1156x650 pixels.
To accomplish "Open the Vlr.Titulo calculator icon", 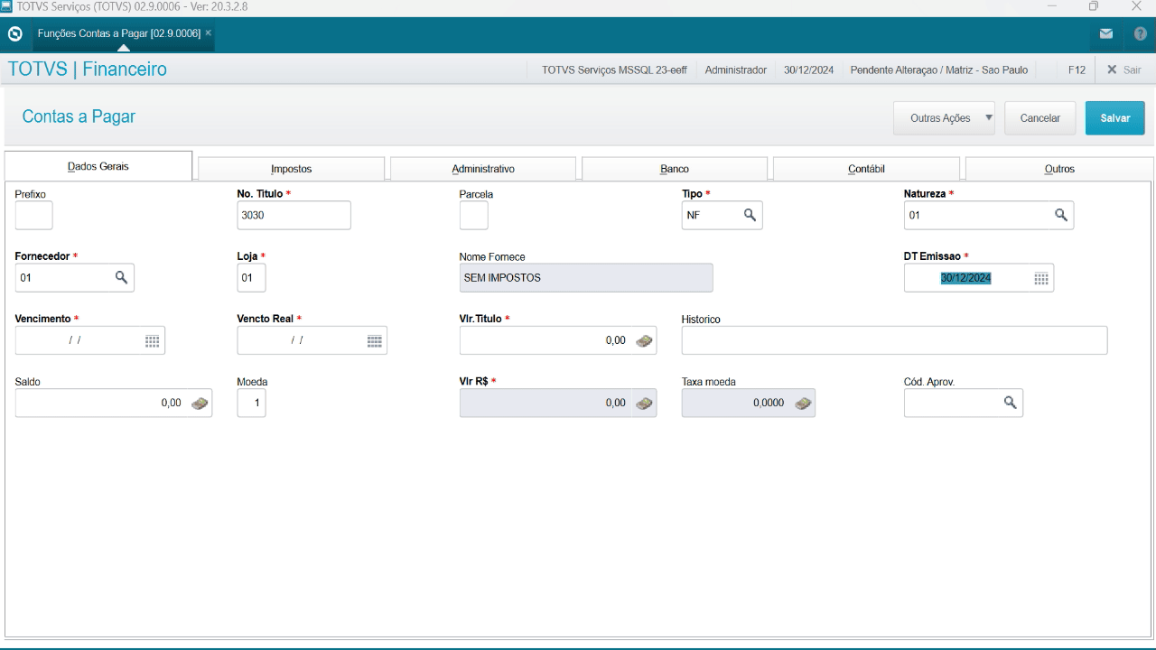I will pyautogui.click(x=644, y=340).
